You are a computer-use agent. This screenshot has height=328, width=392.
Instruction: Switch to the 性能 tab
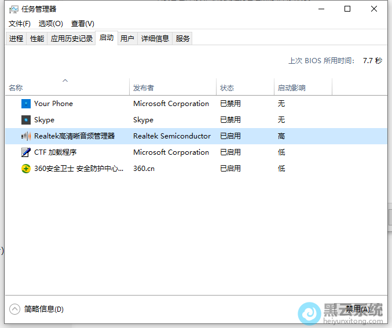coord(37,39)
